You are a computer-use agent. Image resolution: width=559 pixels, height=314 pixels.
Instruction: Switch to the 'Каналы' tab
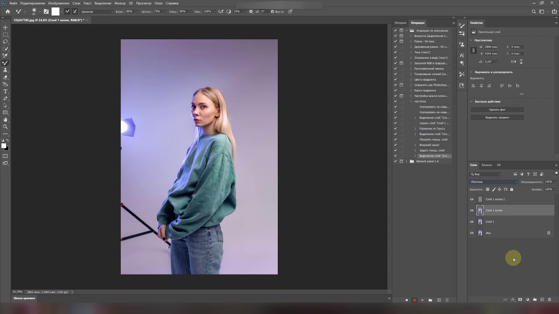pos(487,165)
